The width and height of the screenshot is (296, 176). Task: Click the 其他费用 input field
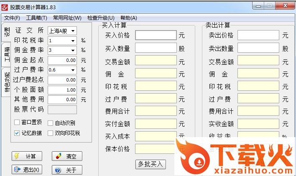coord(62,99)
